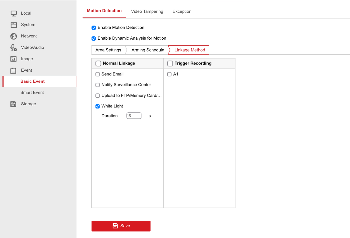Viewport: 350px width, 238px height.
Task: Click the floppy disk icon on Save
Action: pos(115,226)
